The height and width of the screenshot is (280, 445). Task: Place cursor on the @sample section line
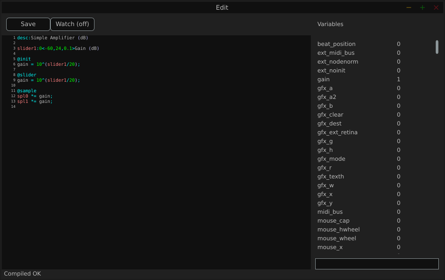27,91
